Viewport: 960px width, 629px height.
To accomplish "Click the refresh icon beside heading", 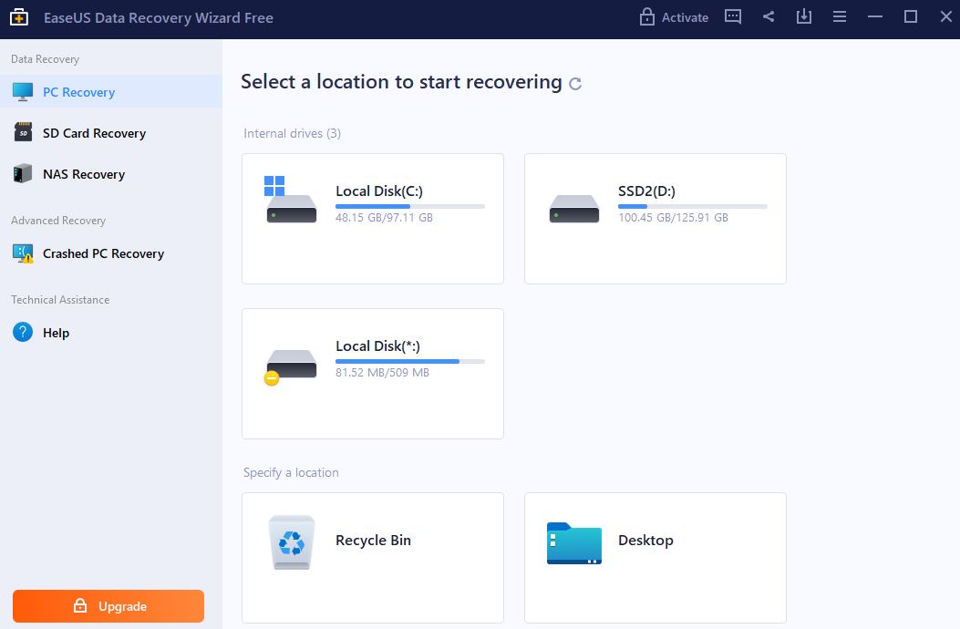I will (x=575, y=83).
